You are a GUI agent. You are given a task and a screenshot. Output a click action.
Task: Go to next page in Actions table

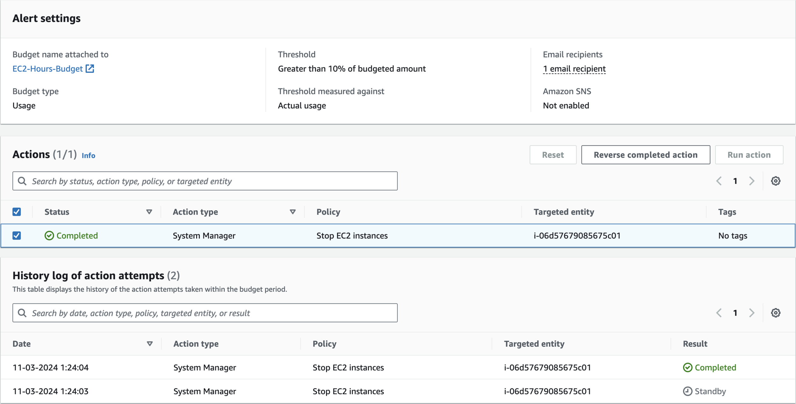[752, 181]
